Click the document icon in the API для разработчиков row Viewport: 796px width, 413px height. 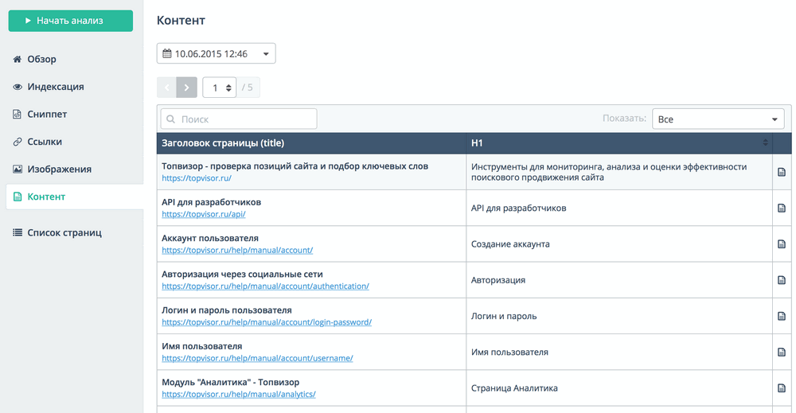coord(782,208)
